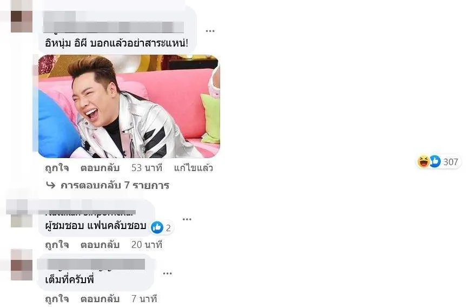Click thumbs-up icon on ผู้ชมชอบ comment
The width and height of the screenshot is (470, 307).
pyautogui.click(x=157, y=227)
